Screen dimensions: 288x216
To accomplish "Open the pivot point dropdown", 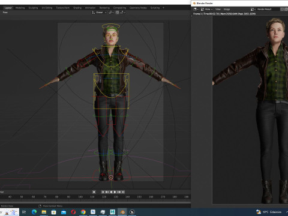I will 111,13.
